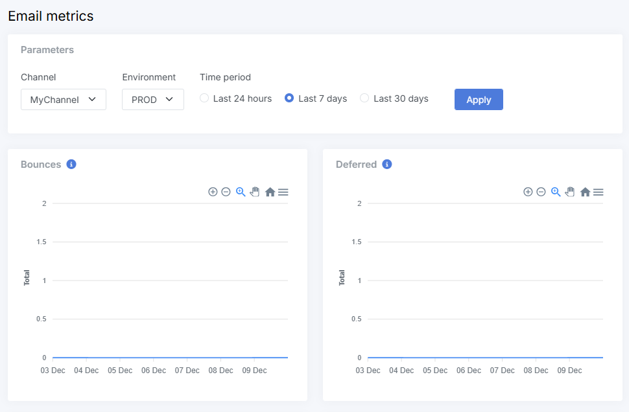Click zoom out icon on Bounces chart
629x412 pixels.
point(226,192)
